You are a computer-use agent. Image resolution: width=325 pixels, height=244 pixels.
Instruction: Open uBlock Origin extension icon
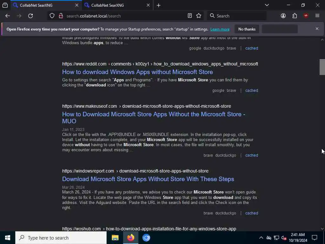(x=306, y=16)
